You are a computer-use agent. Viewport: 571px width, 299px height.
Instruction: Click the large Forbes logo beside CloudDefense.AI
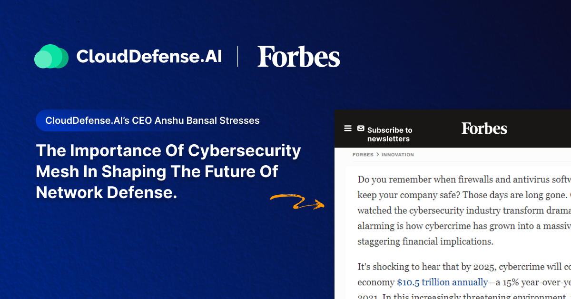[299, 57]
